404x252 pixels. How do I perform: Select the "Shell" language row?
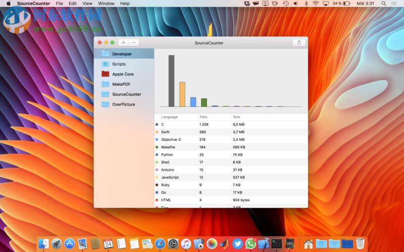[x=231, y=162]
